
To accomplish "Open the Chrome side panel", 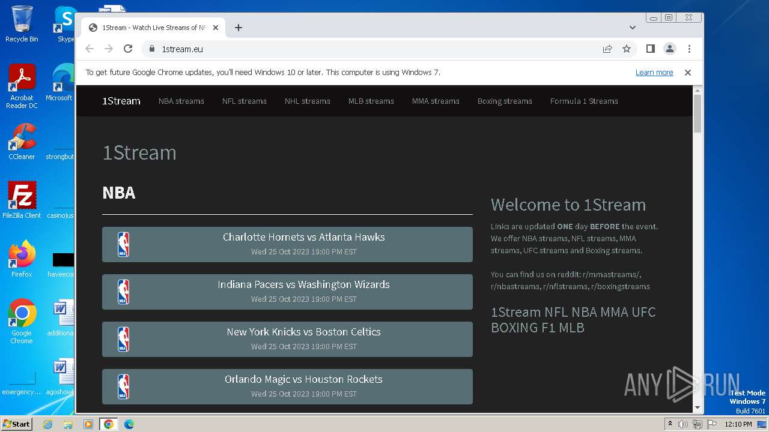I will click(x=650, y=49).
